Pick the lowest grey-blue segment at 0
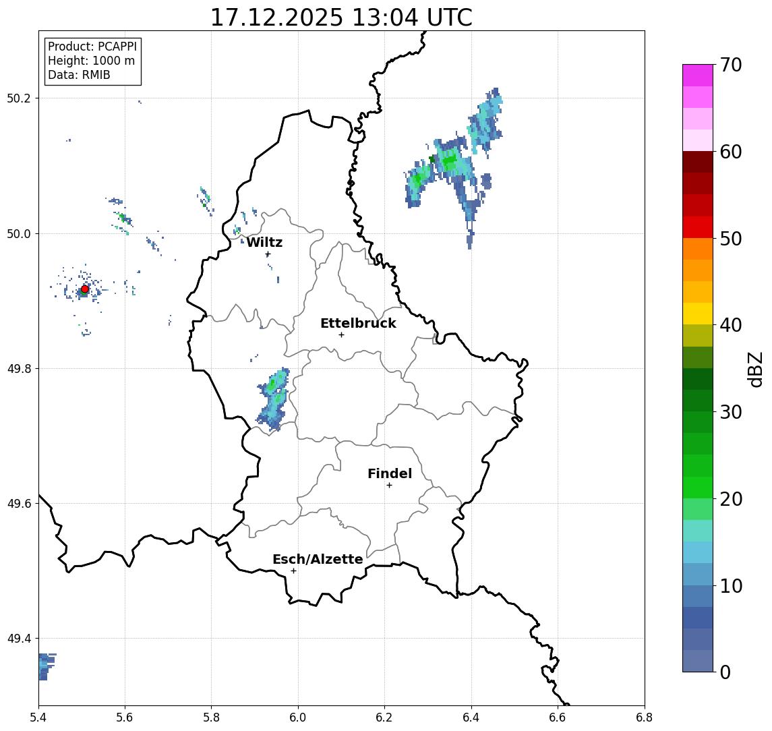The height and width of the screenshot is (731, 772). tap(698, 661)
